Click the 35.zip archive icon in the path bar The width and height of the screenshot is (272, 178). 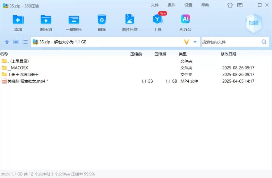click(x=35, y=42)
